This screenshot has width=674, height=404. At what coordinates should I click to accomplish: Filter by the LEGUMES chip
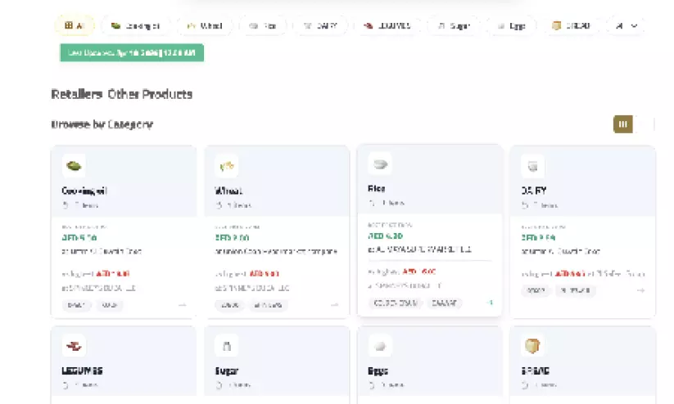pos(387,26)
